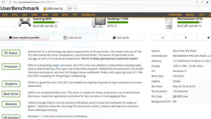Open the COMPARE menu item
211x119 pixels.
coord(175,15)
